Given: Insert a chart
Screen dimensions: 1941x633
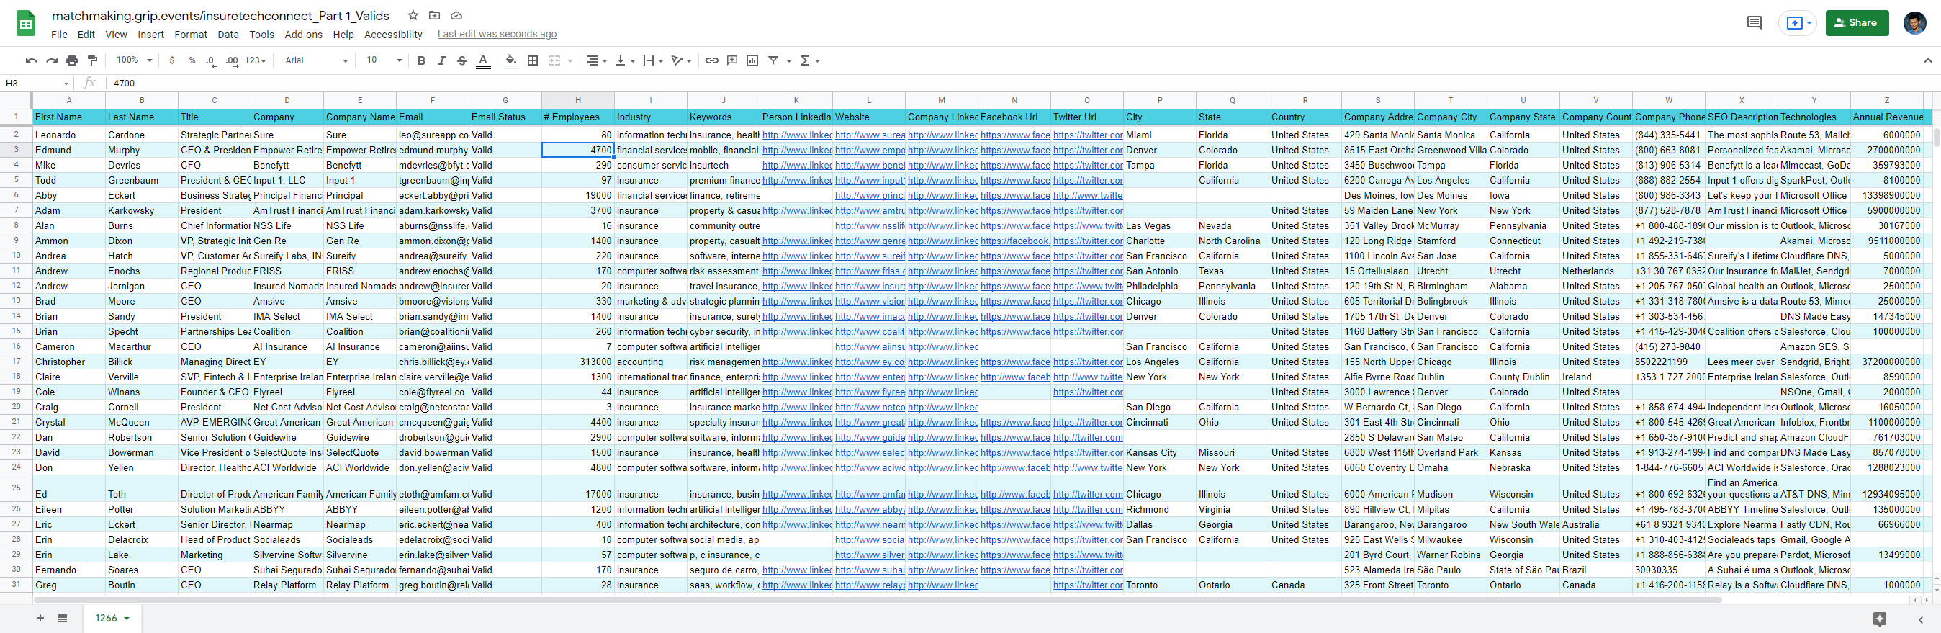Looking at the screenshot, I should coord(752,60).
